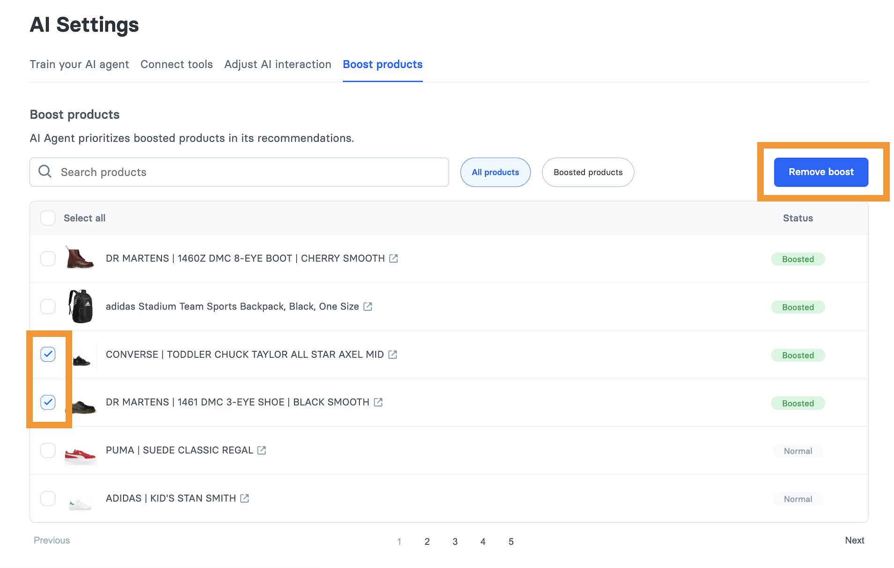Open external link for PUMA Suede Classic Regal
The image size is (894, 568).
click(x=261, y=450)
